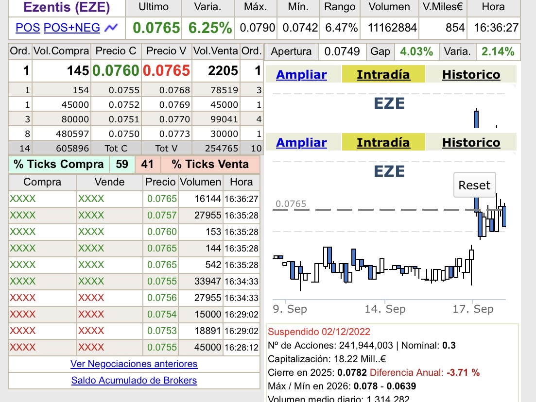Image resolution: width=536 pixels, height=402 pixels.
Task: Click the 14. Sep date label on chart
Action: 385,309
